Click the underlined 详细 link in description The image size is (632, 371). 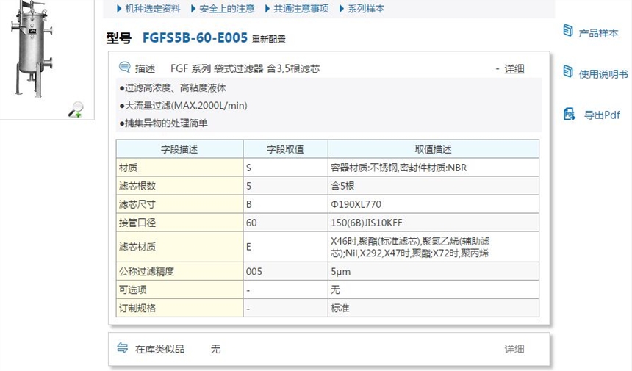pos(514,69)
